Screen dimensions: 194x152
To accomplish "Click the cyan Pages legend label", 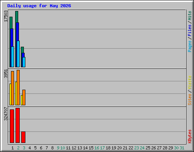I will click(x=189, y=46).
